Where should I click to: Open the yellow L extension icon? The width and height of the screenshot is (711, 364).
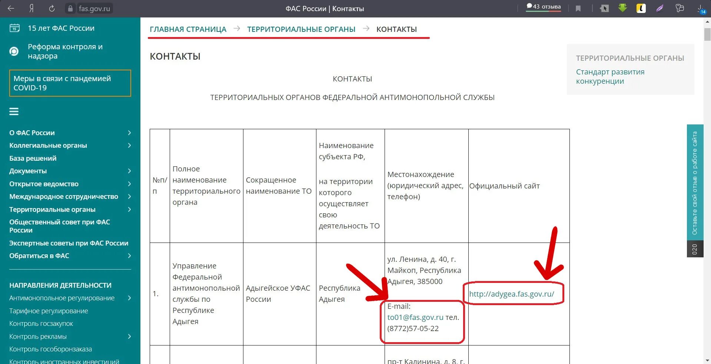(641, 8)
